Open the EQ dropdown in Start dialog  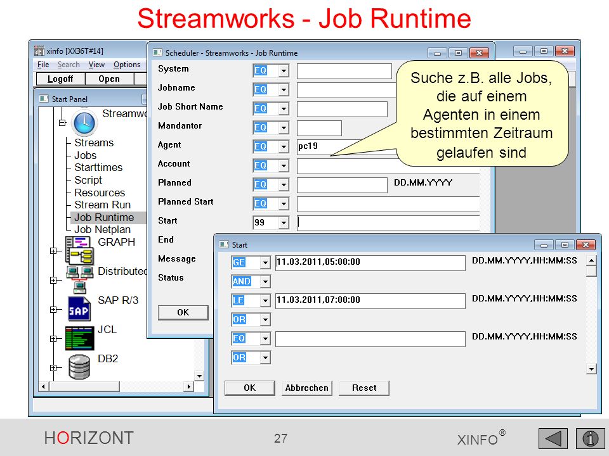[x=265, y=338]
